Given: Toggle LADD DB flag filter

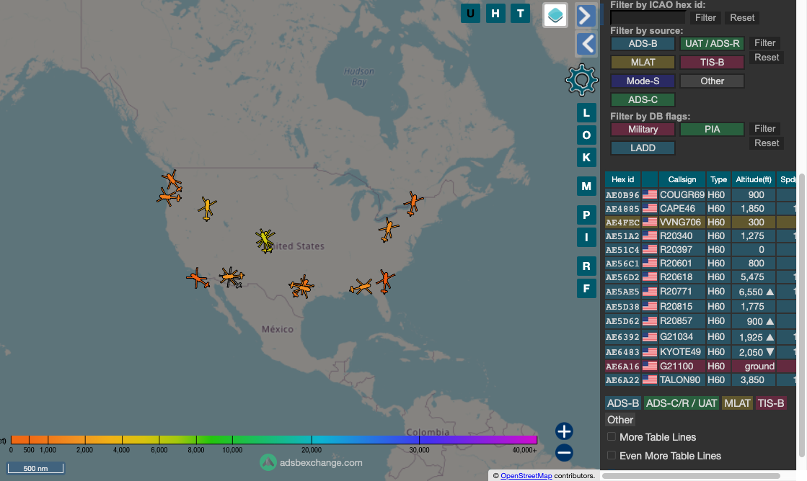Looking at the screenshot, I should 643,148.
